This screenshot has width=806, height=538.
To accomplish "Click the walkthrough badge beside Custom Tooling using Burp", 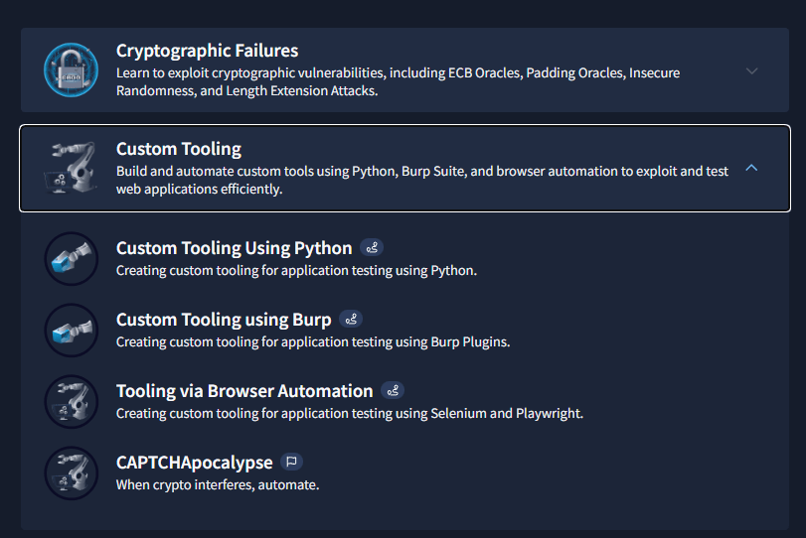I will pyautogui.click(x=351, y=320).
